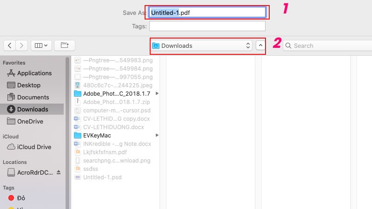Click the forward navigation arrow
The image size is (372, 209).
point(21,46)
